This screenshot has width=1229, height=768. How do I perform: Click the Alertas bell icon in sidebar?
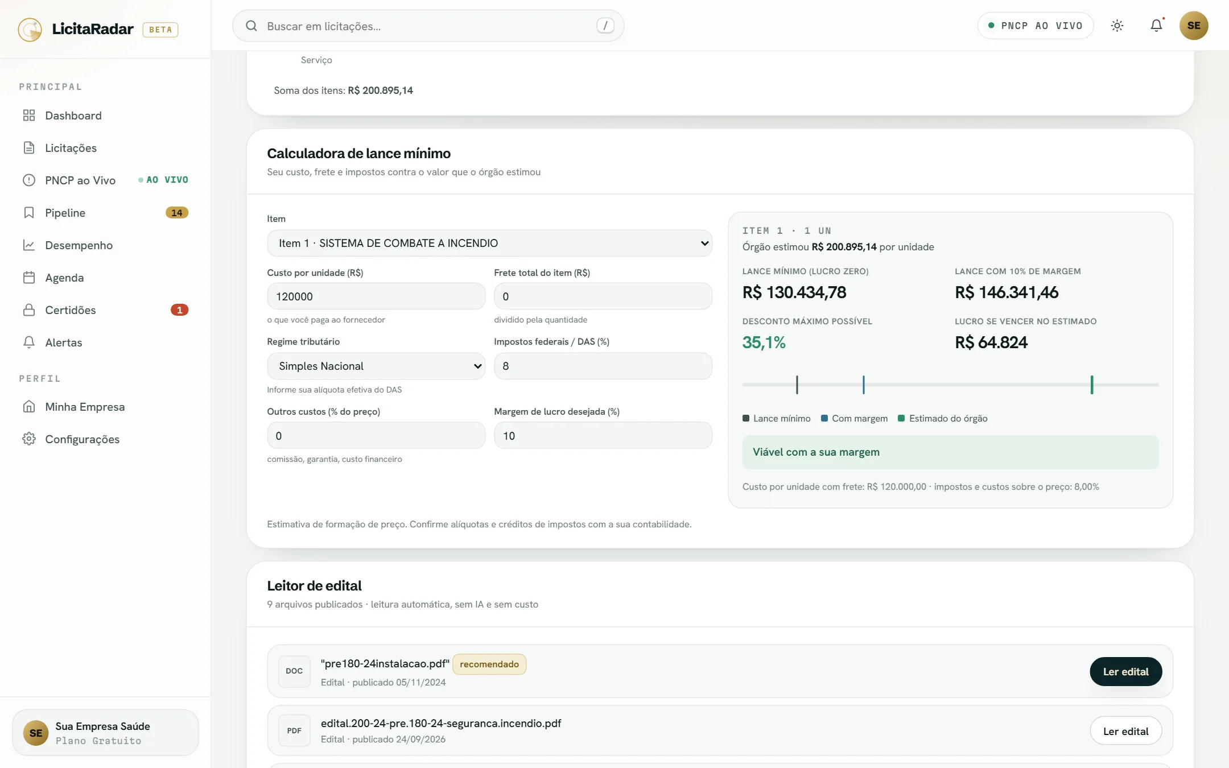(29, 342)
